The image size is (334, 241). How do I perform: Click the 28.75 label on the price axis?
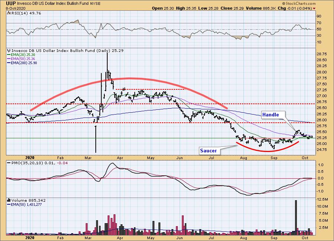(322, 54)
